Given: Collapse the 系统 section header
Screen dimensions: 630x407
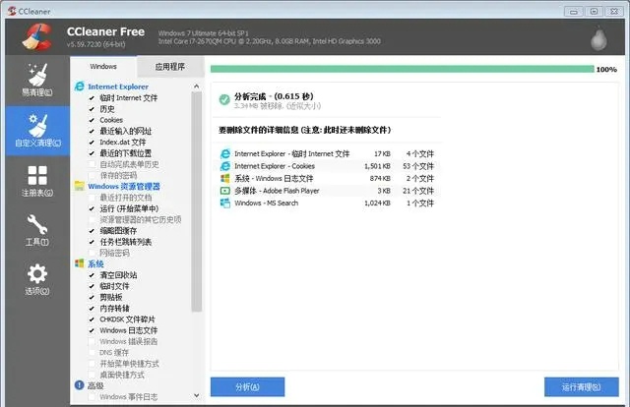Looking at the screenshot, I should (x=95, y=263).
